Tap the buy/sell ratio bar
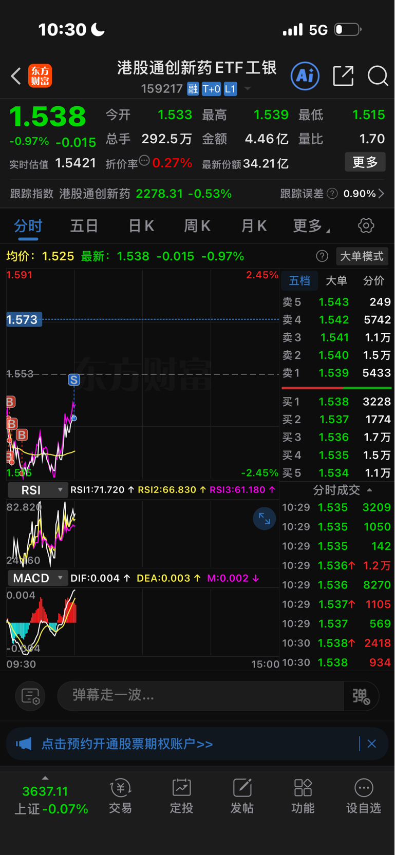The height and width of the screenshot is (855, 395). coord(336,388)
